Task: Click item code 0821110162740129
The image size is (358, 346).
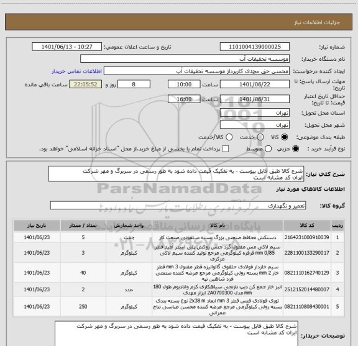Action: click(x=307, y=273)
